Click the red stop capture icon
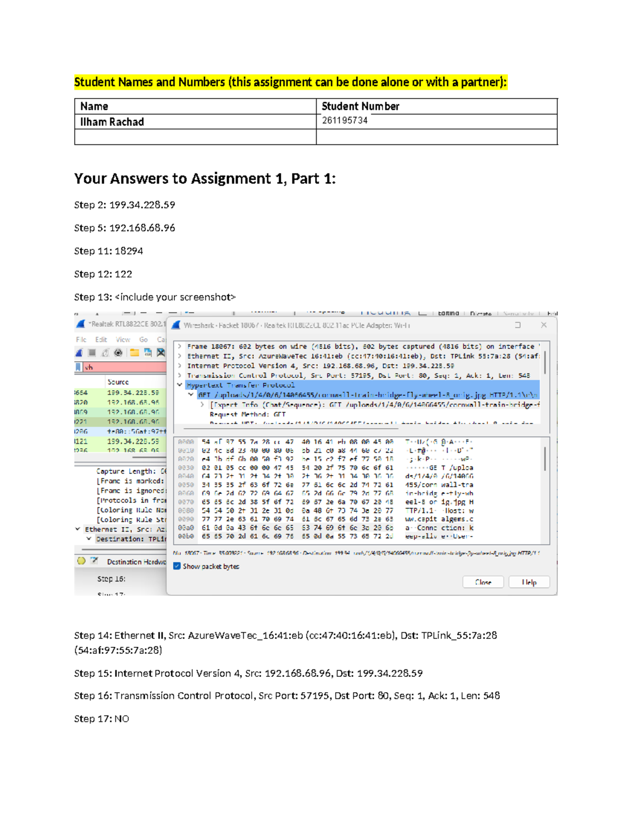Image resolution: width=632 pixels, height=818 pixels. 92,353
